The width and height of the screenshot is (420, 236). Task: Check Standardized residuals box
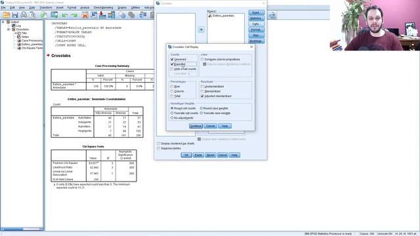pos(202,91)
